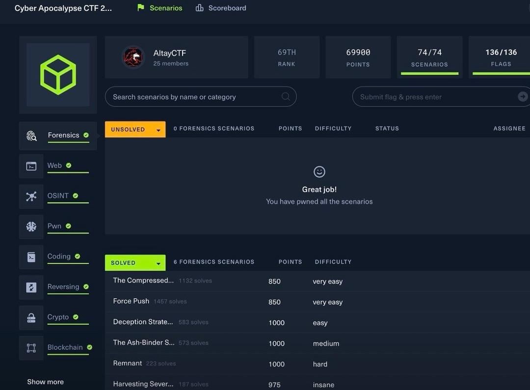The image size is (530, 390).
Task: Click the Scenarios flag icon
Action: (141, 8)
